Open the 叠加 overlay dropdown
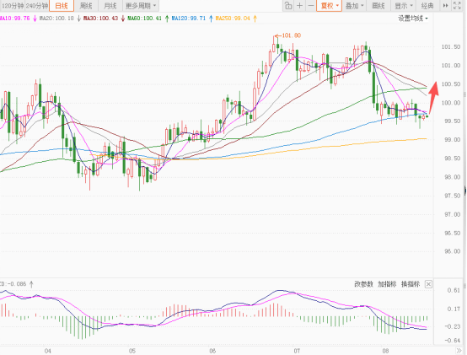Viewport: 467px width, 355px height. (x=354, y=6)
